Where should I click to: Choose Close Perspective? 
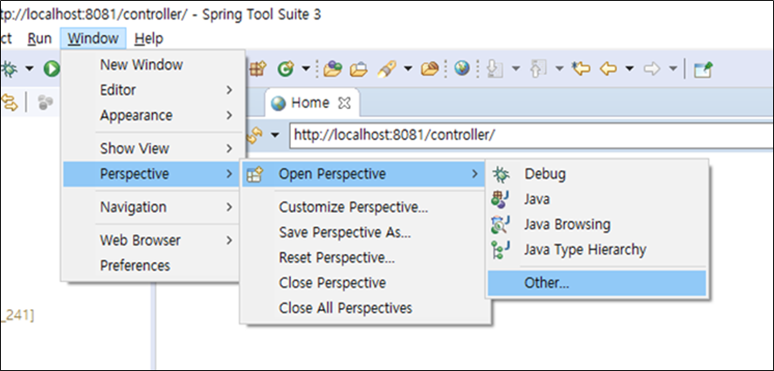tap(365, 283)
